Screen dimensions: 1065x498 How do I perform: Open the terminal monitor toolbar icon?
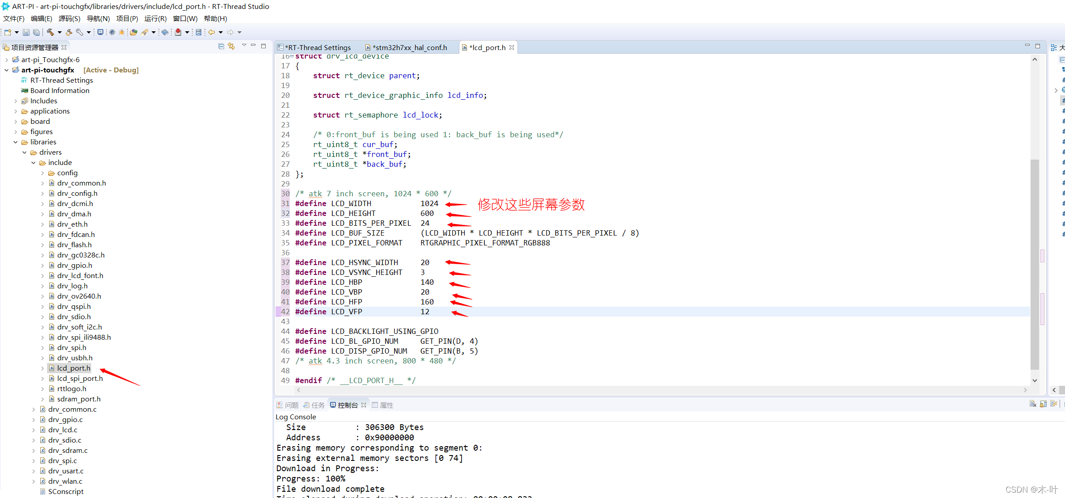100,32
